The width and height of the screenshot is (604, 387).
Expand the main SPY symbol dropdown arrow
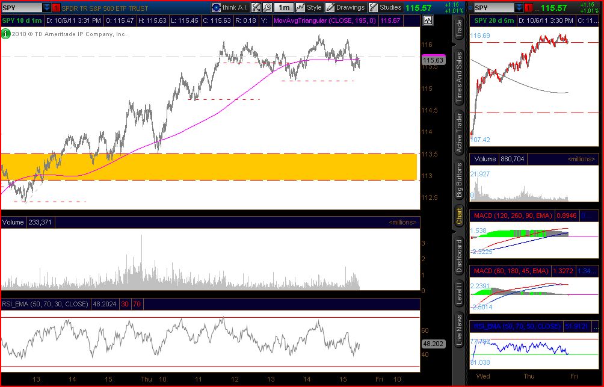(x=46, y=8)
